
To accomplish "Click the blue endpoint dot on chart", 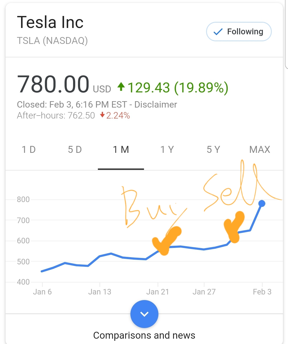I will coord(262,203).
